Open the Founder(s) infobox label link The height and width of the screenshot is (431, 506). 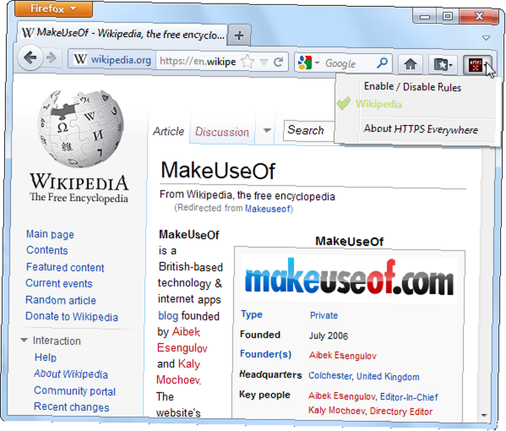266,354
